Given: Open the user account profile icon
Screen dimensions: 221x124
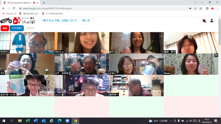Looking at the screenshot, I should [212, 21].
